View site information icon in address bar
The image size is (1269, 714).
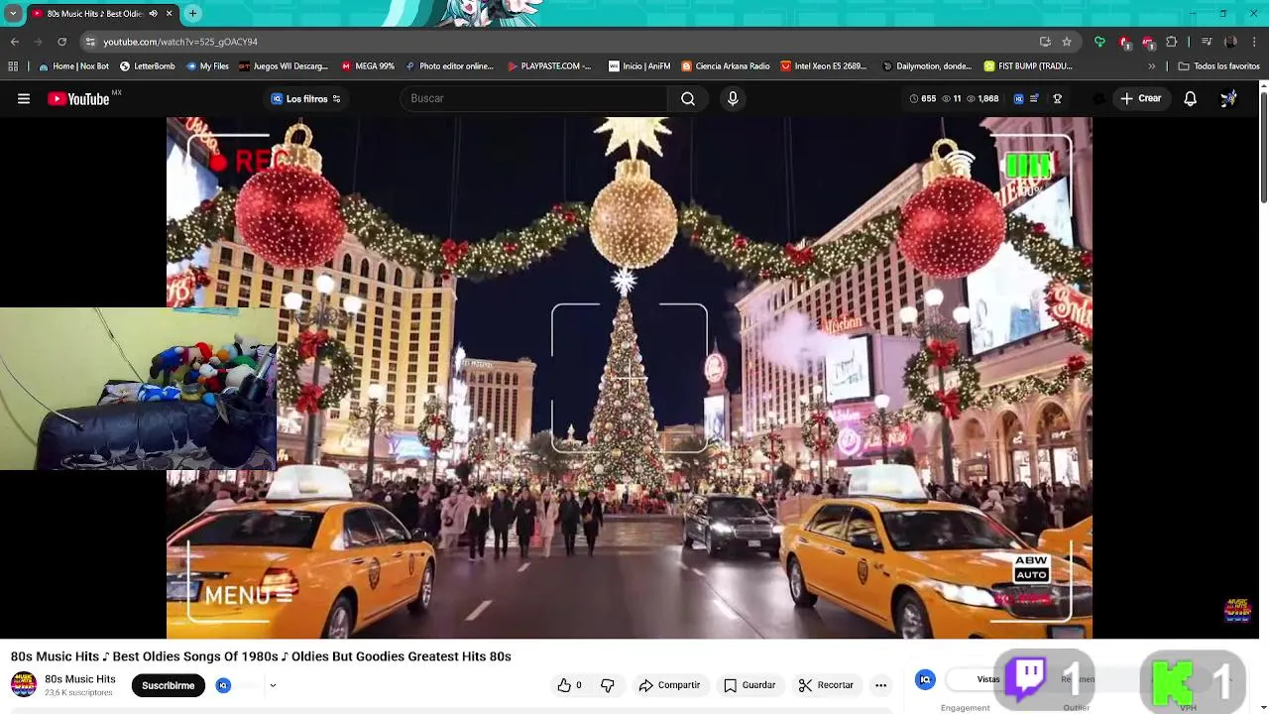pos(90,42)
